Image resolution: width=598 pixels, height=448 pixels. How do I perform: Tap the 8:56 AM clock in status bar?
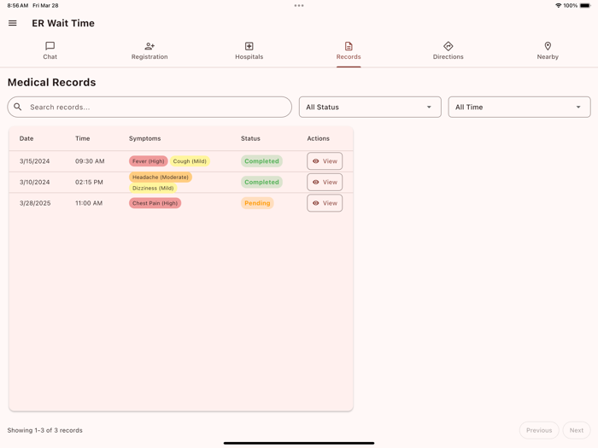pos(18,5)
